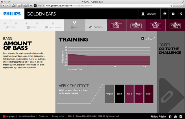Select the Bronze Ears level tab
The height and width of the screenshot is (119, 185).
coord(136,25)
